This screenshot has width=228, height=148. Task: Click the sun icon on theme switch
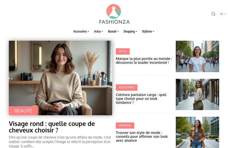coord(221,14)
